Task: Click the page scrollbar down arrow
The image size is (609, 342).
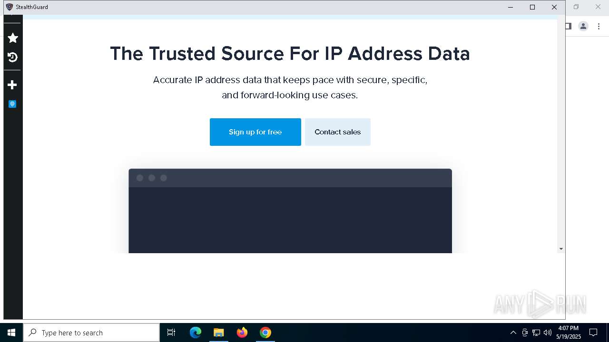Action: 561,249
